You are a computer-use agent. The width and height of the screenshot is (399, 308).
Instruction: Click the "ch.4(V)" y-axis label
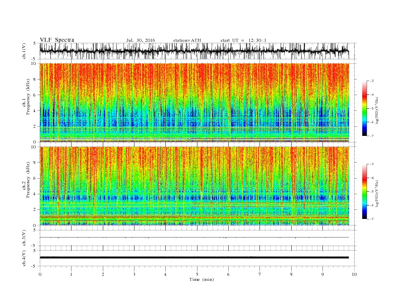click(24, 259)
